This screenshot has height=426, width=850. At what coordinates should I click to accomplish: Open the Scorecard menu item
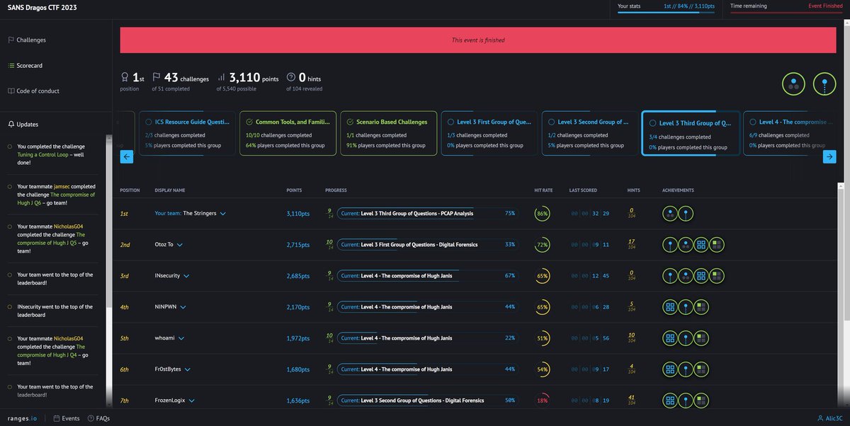coord(29,66)
